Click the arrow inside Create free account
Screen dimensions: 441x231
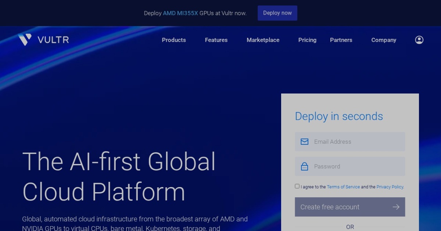[396, 207]
